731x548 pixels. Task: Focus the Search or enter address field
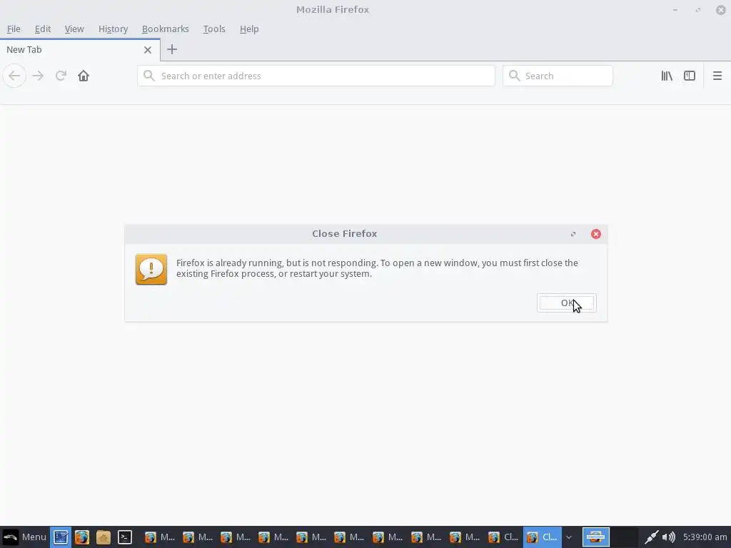tap(316, 76)
